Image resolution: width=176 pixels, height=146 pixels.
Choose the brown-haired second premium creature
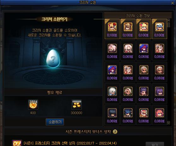pos(128,27)
